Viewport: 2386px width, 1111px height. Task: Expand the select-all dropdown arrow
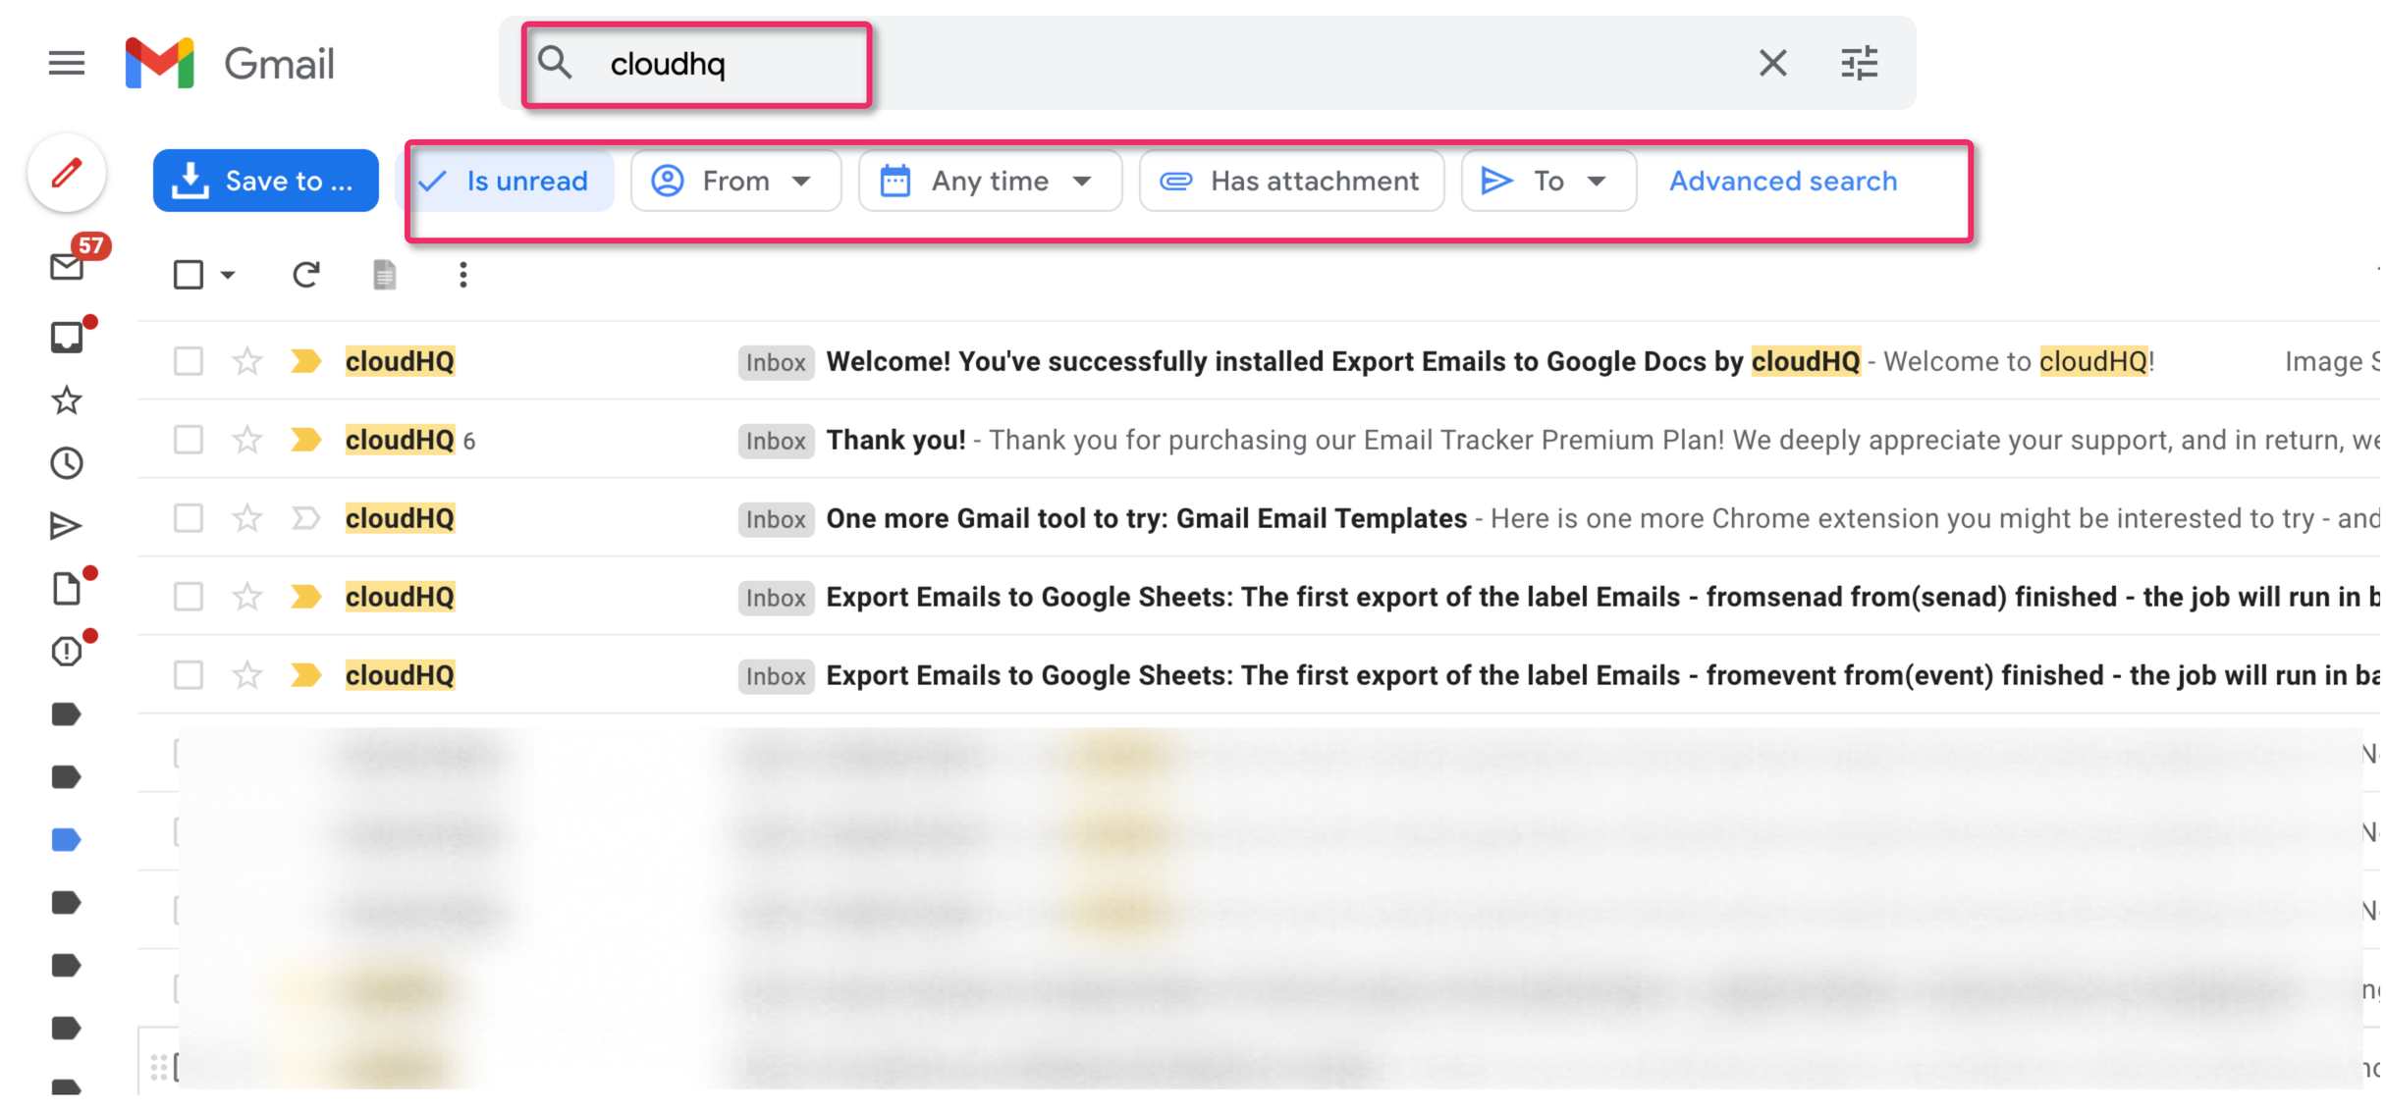228,275
